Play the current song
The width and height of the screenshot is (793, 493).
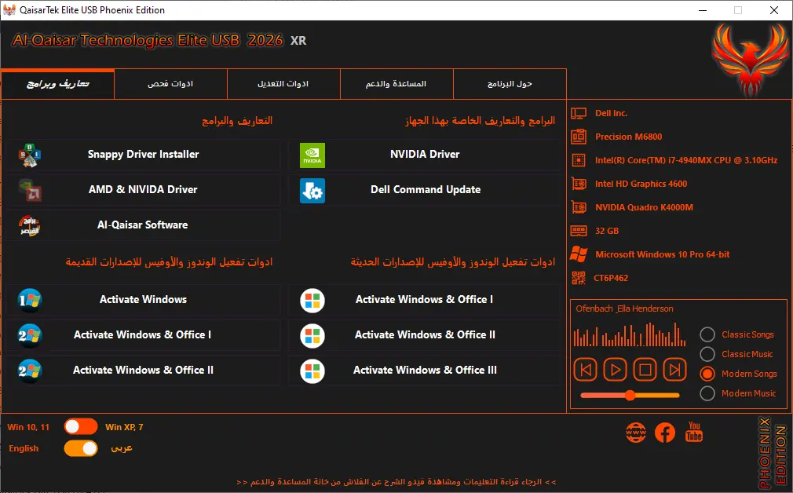click(x=615, y=370)
